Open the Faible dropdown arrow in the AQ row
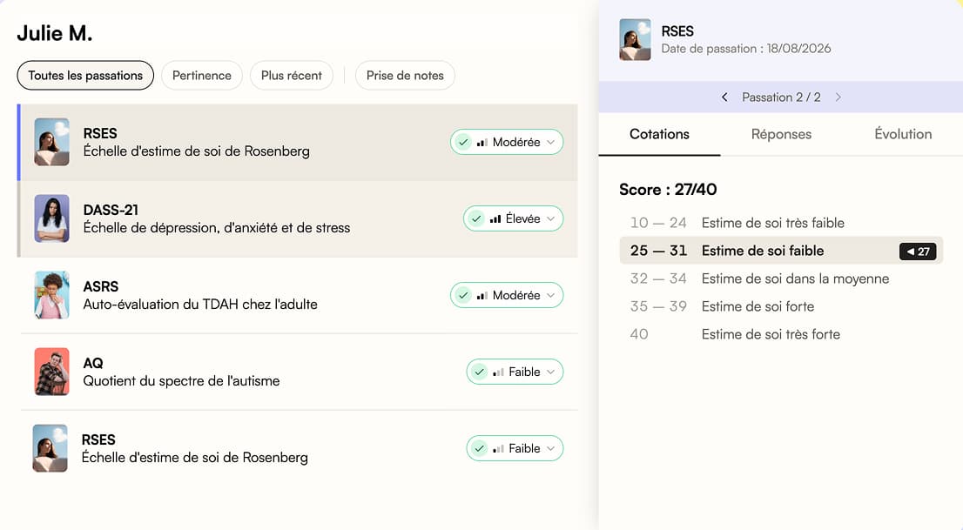Screen dimensions: 963x530 (x=551, y=372)
